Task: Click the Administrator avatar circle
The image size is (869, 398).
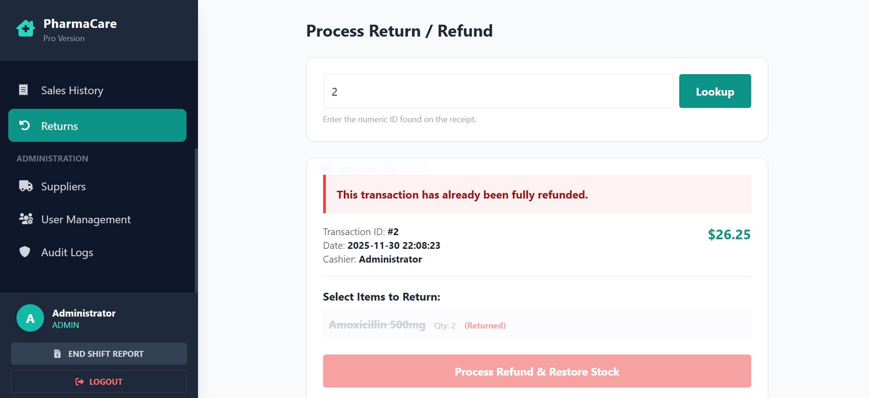Action: tap(30, 318)
